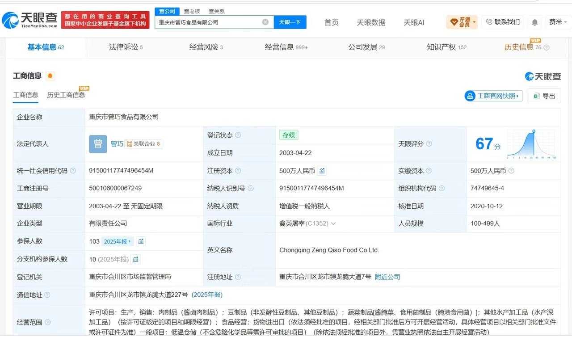
Task: Select the 工商信息 sub-tab
Action: tap(25, 95)
